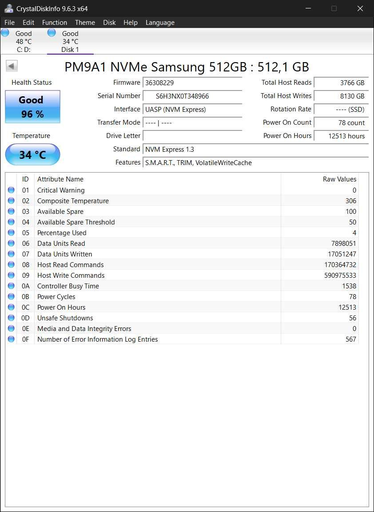The image size is (374, 512).
Task: Click status orb of Composite Temperature row
Action: pos(11,201)
